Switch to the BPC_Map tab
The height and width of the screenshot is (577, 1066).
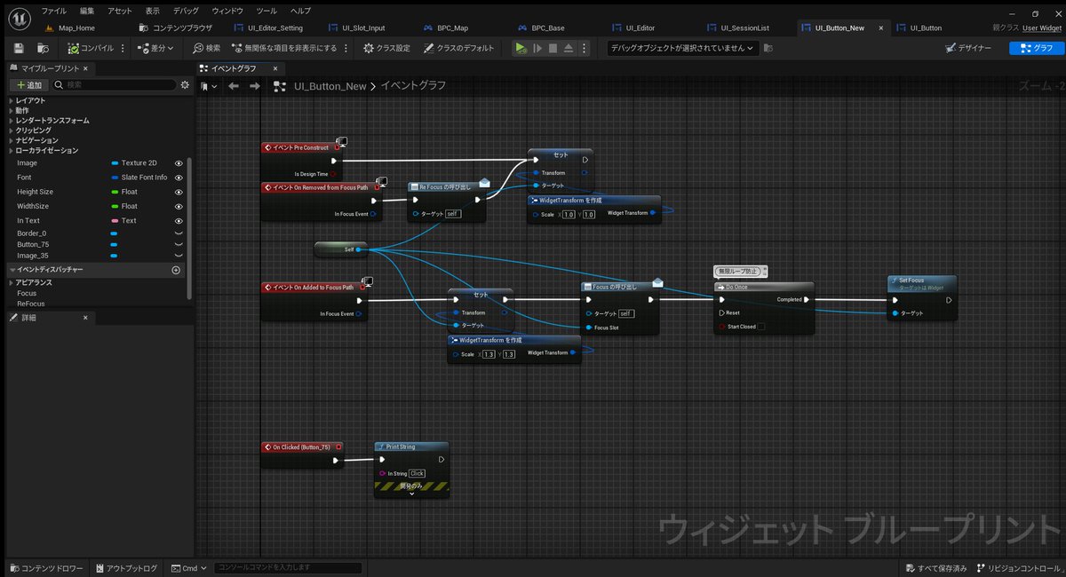click(x=445, y=28)
